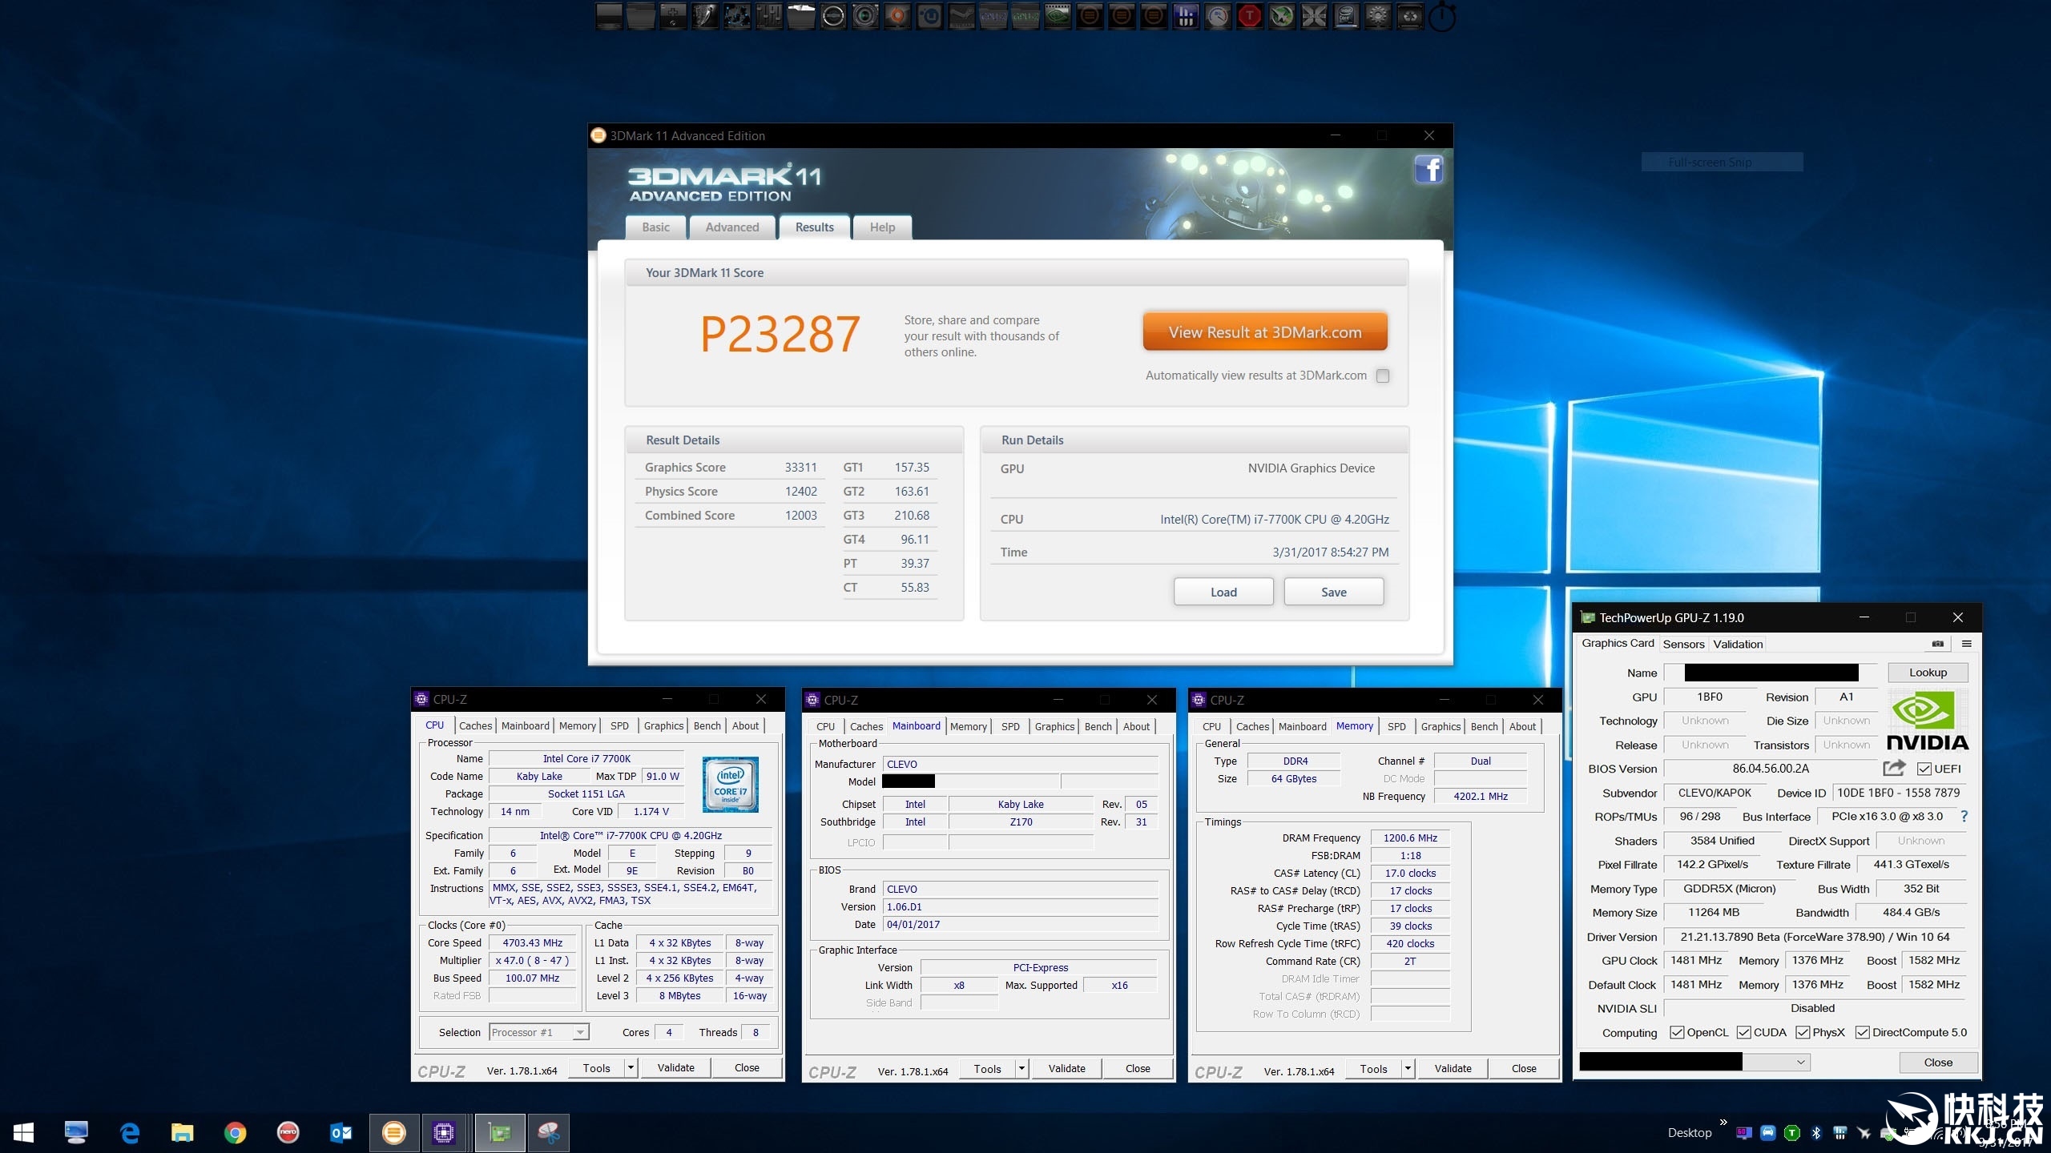Image resolution: width=2051 pixels, height=1153 pixels.
Task: Click the Windows Start button
Action: (x=23, y=1132)
